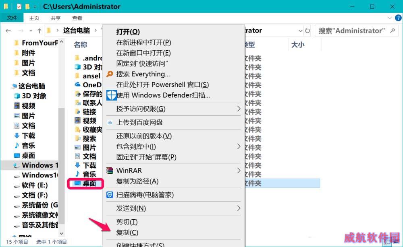
Task: Click the 视频 film icon in sidebar
Action: [x=17, y=106]
